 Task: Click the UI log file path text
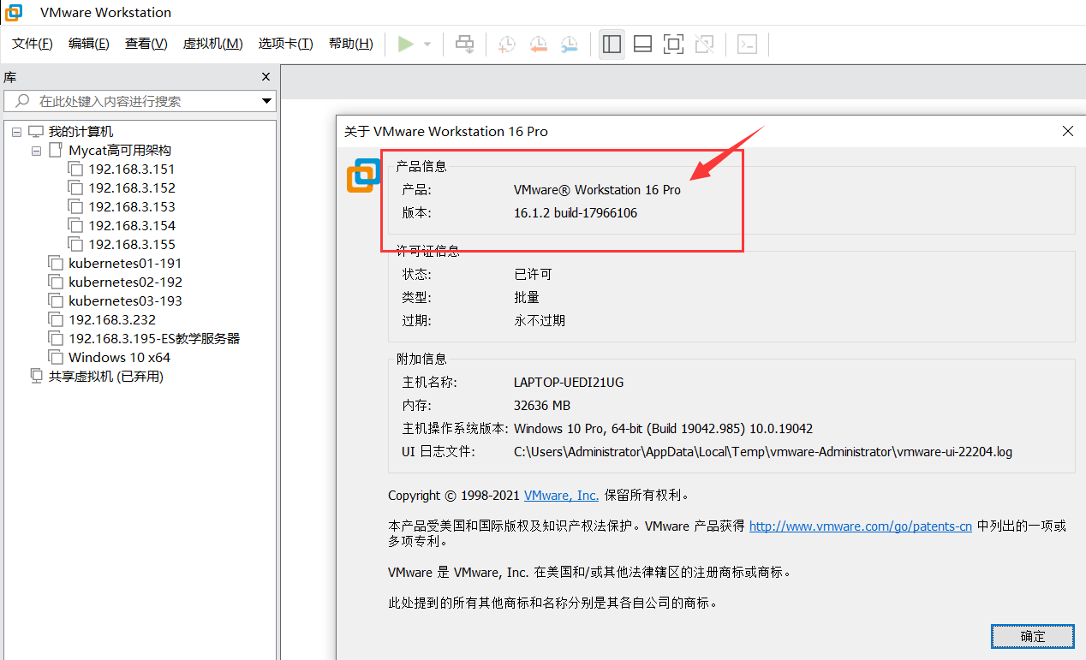pyautogui.click(x=763, y=452)
